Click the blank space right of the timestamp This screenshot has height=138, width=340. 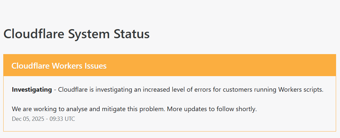pyautogui.click(x=195, y=119)
